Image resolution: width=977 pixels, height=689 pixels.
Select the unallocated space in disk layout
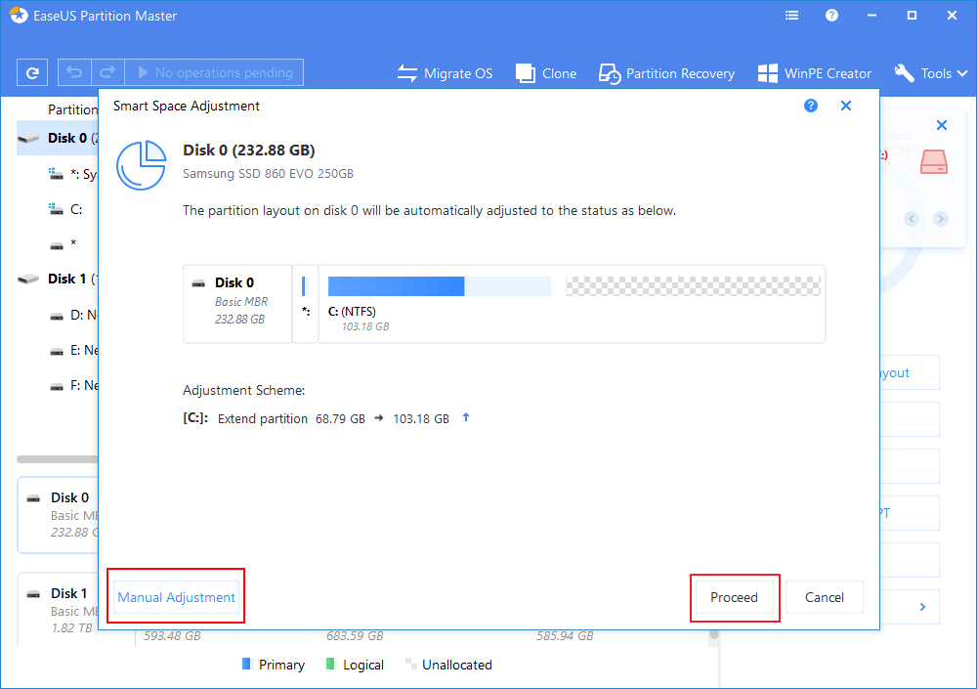(x=693, y=286)
